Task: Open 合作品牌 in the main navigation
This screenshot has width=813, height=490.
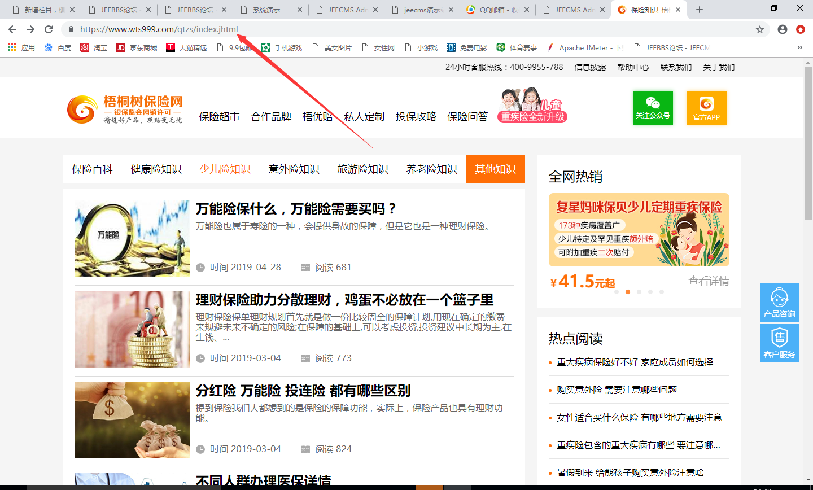Action: click(271, 117)
